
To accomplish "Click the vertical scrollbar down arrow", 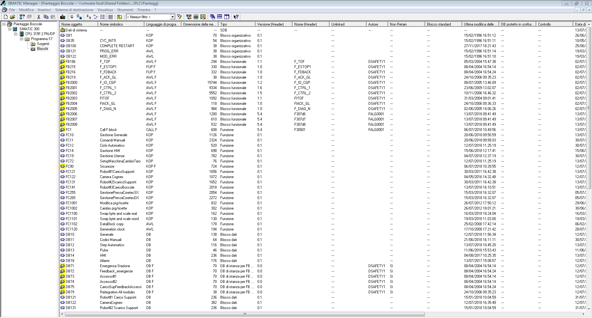I will click(x=589, y=308).
